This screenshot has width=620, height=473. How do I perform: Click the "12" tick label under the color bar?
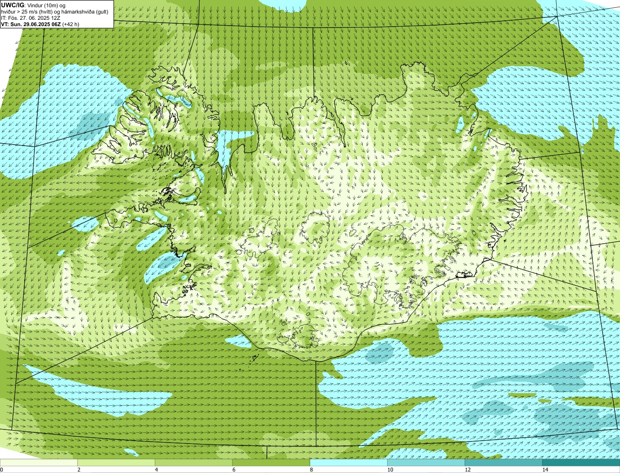point(467,470)
